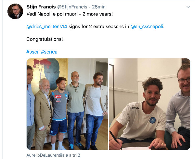The image size is (195, 159).
Task: Expand the tweet options chevron
Action: [188, 7]
